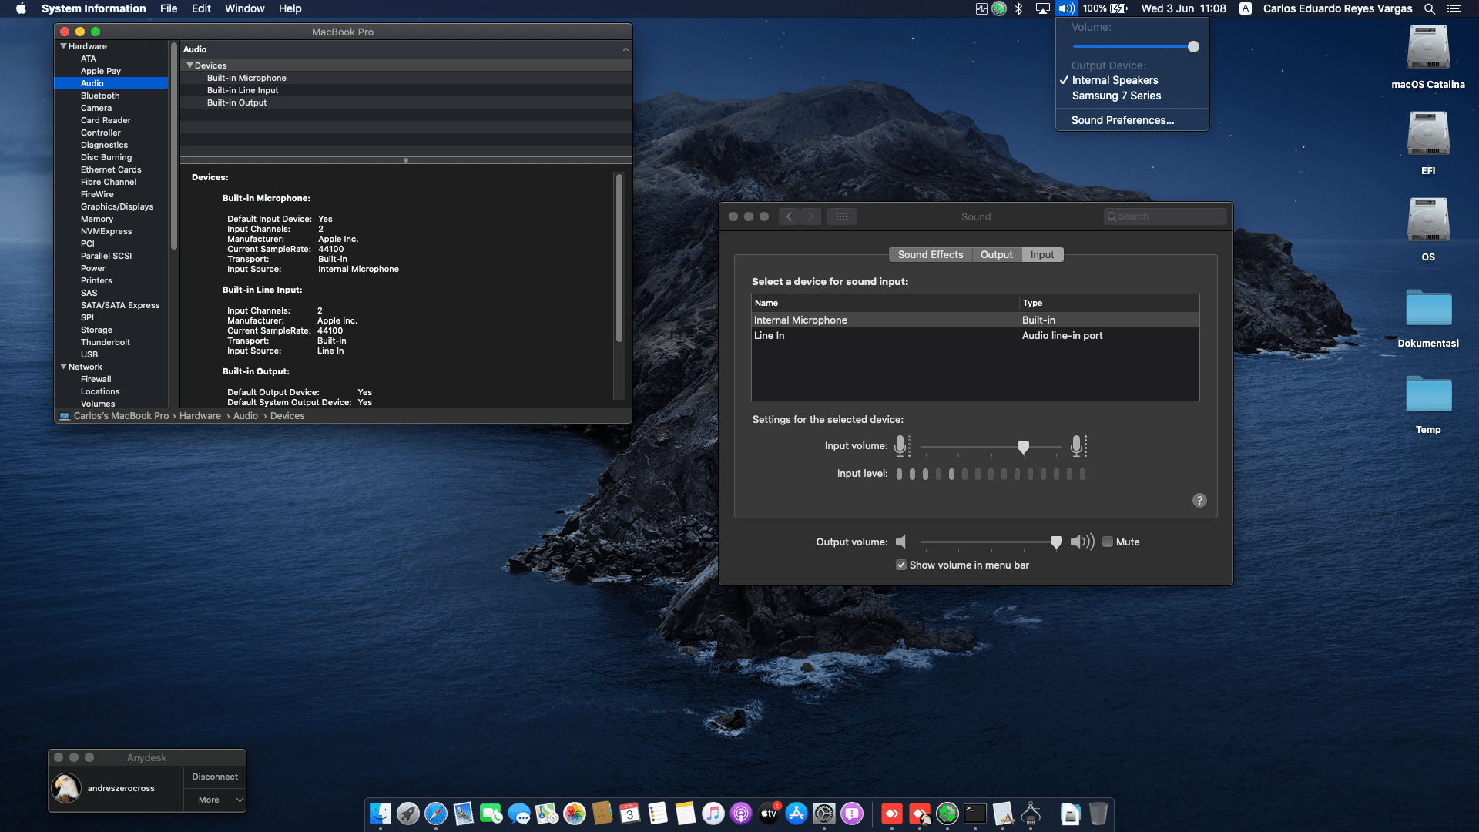Uncheck Show volume in menu bar
Image resolution: width=1479 pixels, height=832 pixels.
click(x=900, y=565)
